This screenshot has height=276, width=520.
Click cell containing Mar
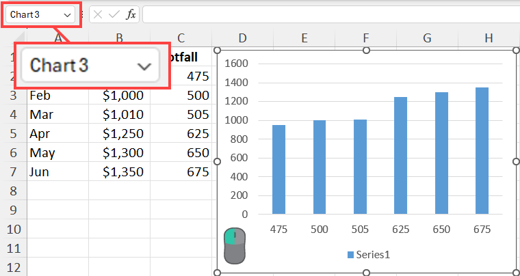point(57,115)
